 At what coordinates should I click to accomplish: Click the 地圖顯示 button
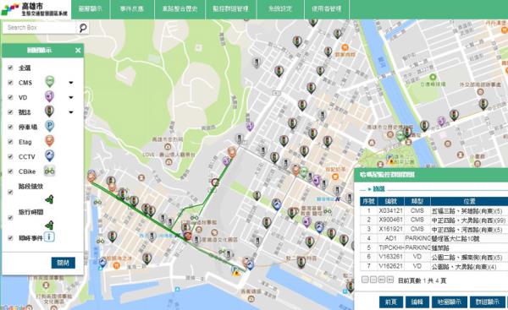450,302
